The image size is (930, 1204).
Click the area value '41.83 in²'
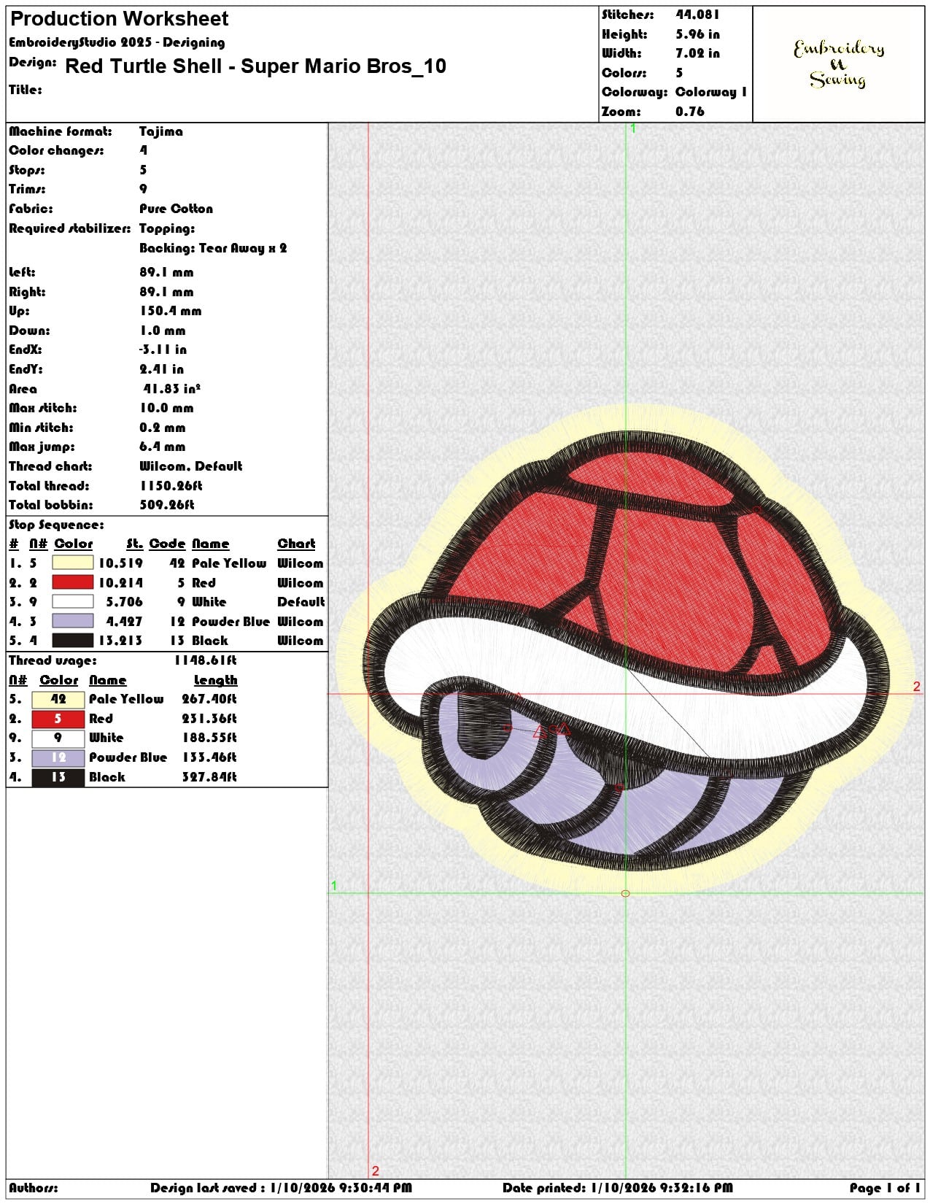[x=172, y=389]
